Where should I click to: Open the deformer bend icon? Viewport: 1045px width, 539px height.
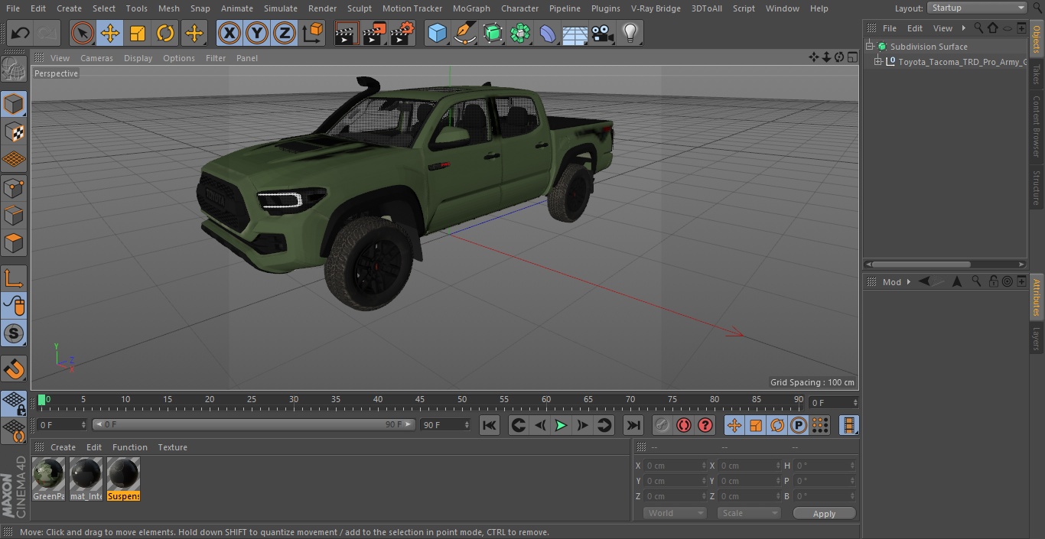click(548, 33)
